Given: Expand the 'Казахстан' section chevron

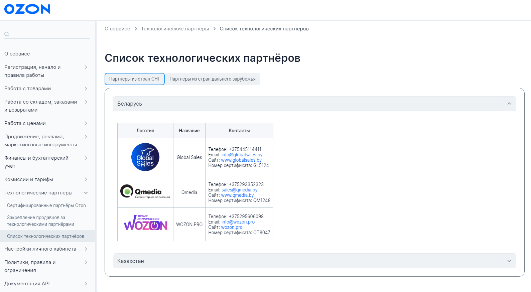Looking at the screenshot, I should (x=509, y=261).
